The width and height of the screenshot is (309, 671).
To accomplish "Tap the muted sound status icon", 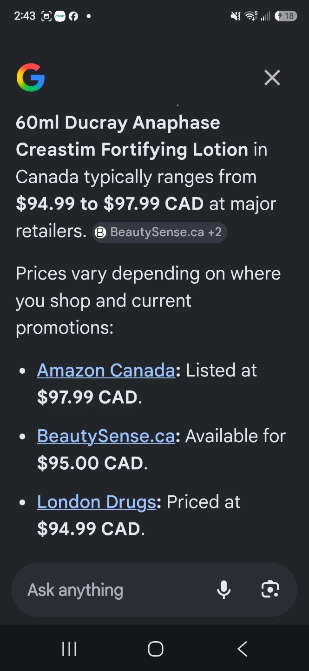I will coord(236,16).
